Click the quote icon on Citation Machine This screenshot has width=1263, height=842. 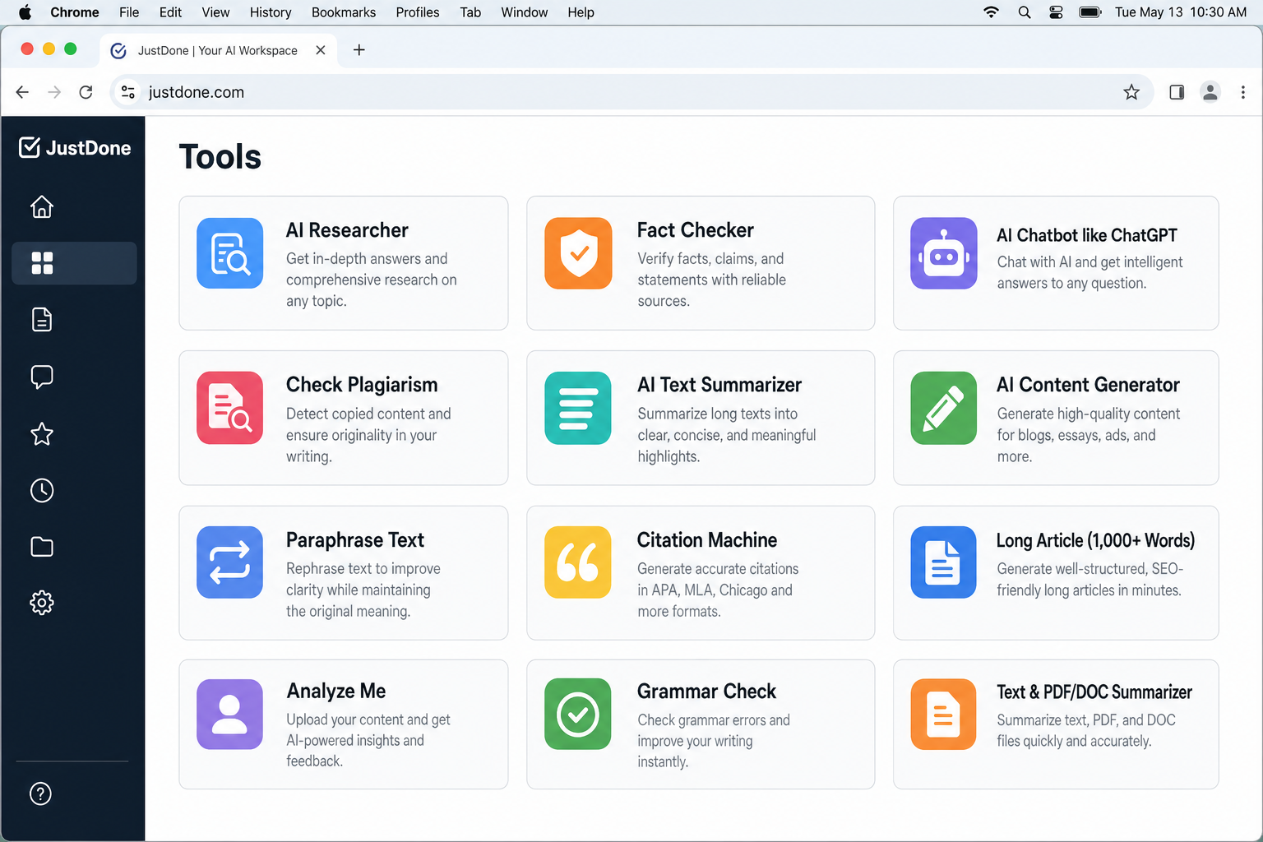tap(578, 562)
